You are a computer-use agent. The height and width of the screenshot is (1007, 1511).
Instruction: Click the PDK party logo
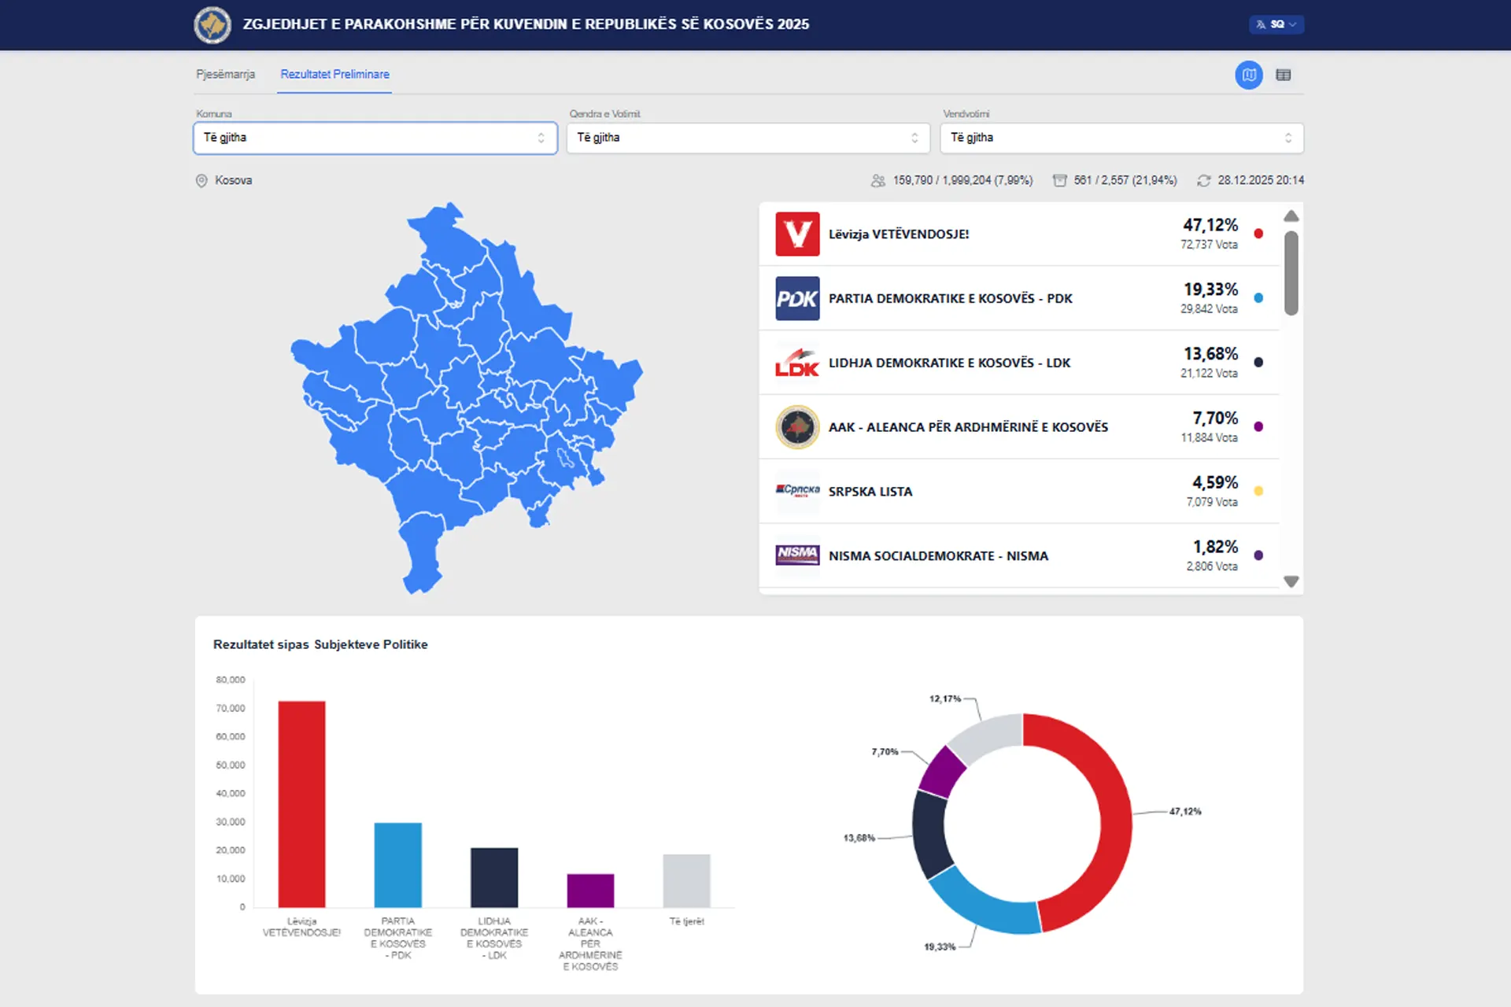tap(797, 298)
